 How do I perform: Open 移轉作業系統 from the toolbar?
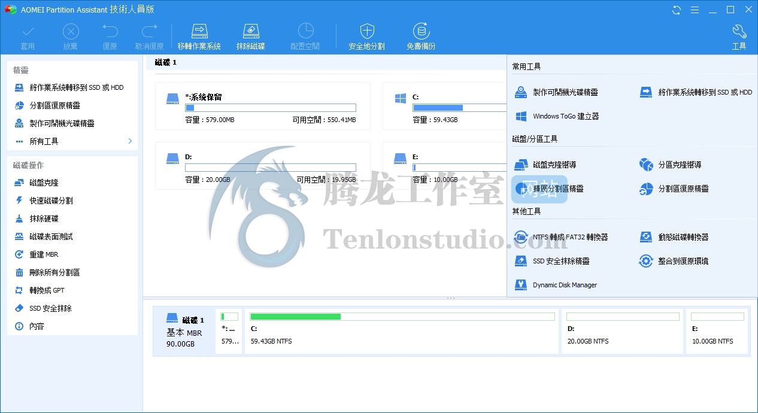(x=199, y=37)
